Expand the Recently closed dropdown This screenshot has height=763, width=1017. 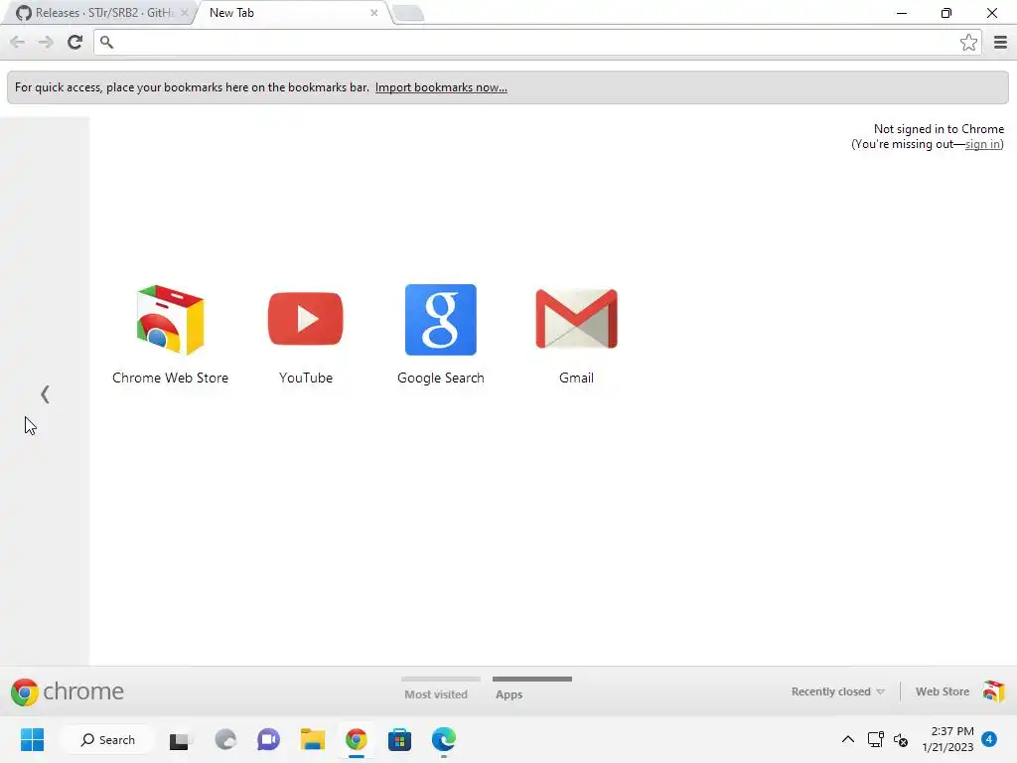[x=837, y=691]
